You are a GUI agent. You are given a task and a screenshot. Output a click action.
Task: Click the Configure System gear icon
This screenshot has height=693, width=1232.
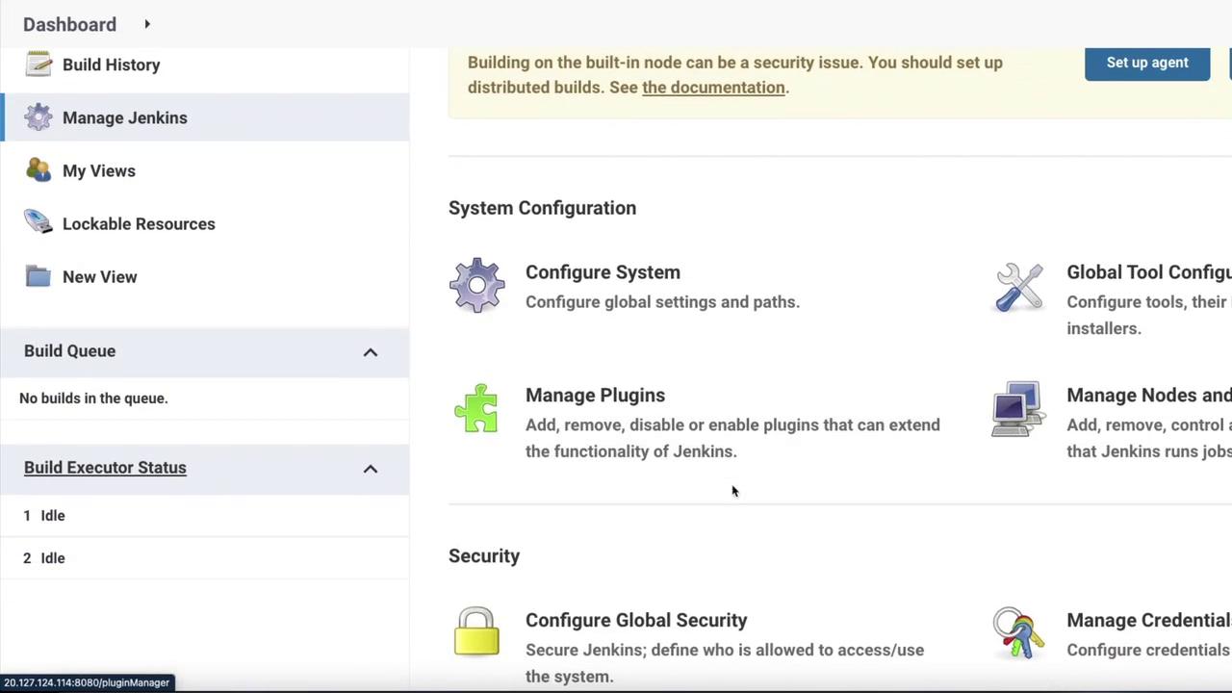(476, 286)
